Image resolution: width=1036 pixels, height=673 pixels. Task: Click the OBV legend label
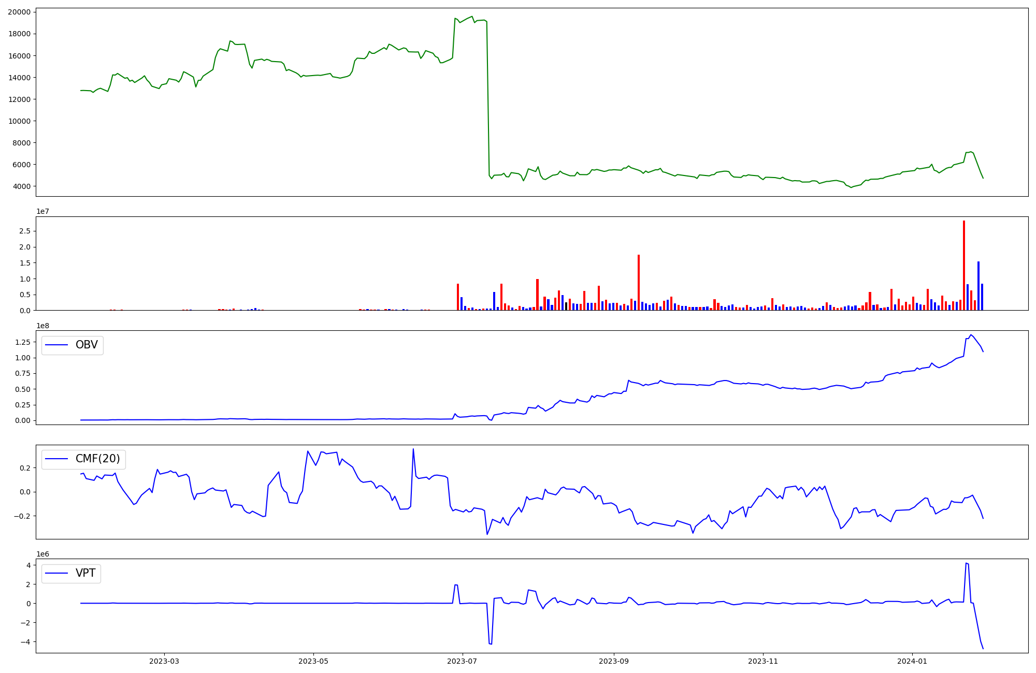87,345
